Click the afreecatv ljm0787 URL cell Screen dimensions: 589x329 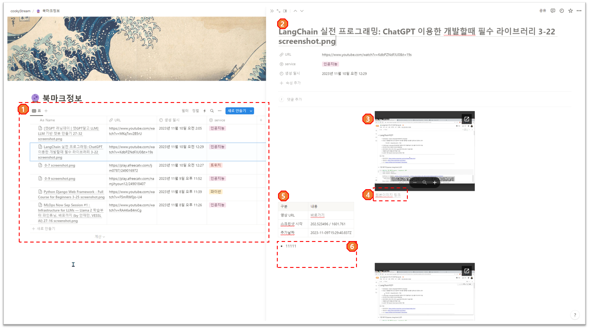click(131, 168)
